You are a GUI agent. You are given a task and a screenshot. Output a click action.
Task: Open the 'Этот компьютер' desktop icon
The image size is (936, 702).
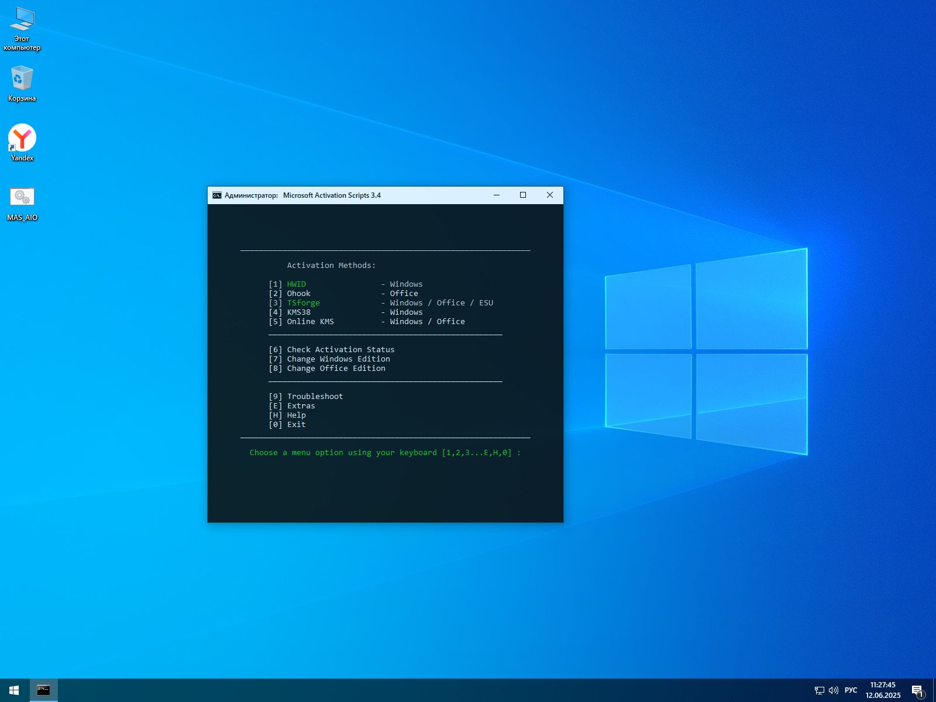click(22, 29)
